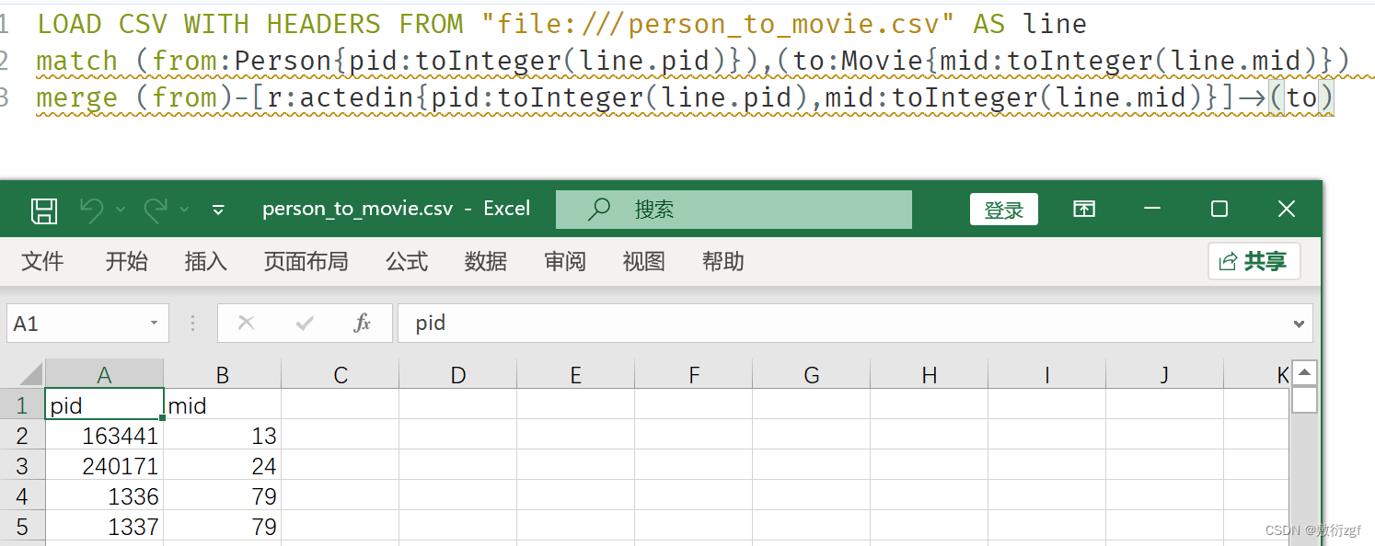Viewport: 1375px width, 546px height.
Task: Expand the Name Box dropdown arrow
Action: (x=154, y=324)
